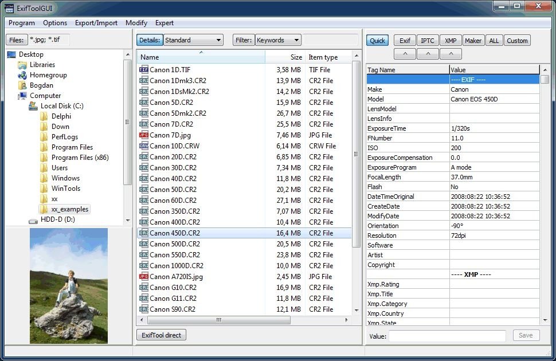Screen dimensions: 556x361
Task: Click the CR2 icon of Canon G10.CR2
Action: click(x=144, y=287)
